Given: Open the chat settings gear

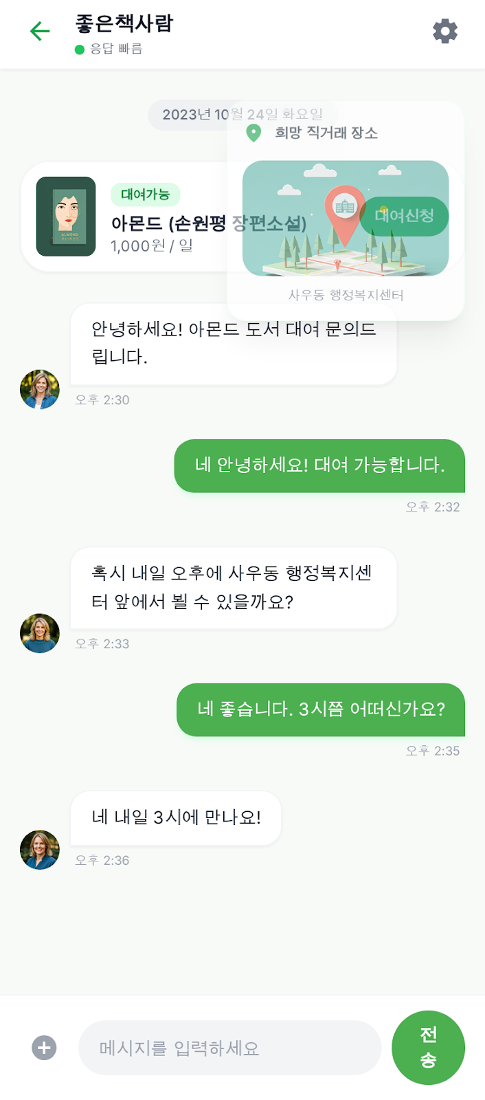Looking at the screenshot, I should coord(445,30).
